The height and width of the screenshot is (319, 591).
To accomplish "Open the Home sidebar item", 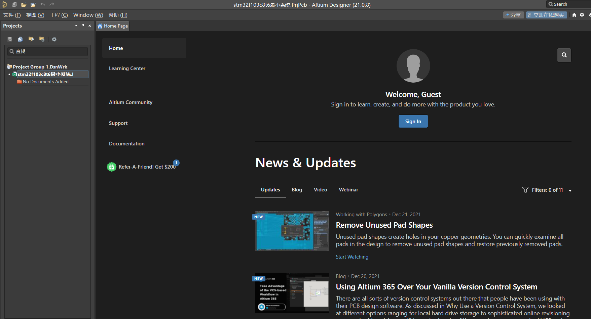I will pyautogui.click(x=144, y=48).
